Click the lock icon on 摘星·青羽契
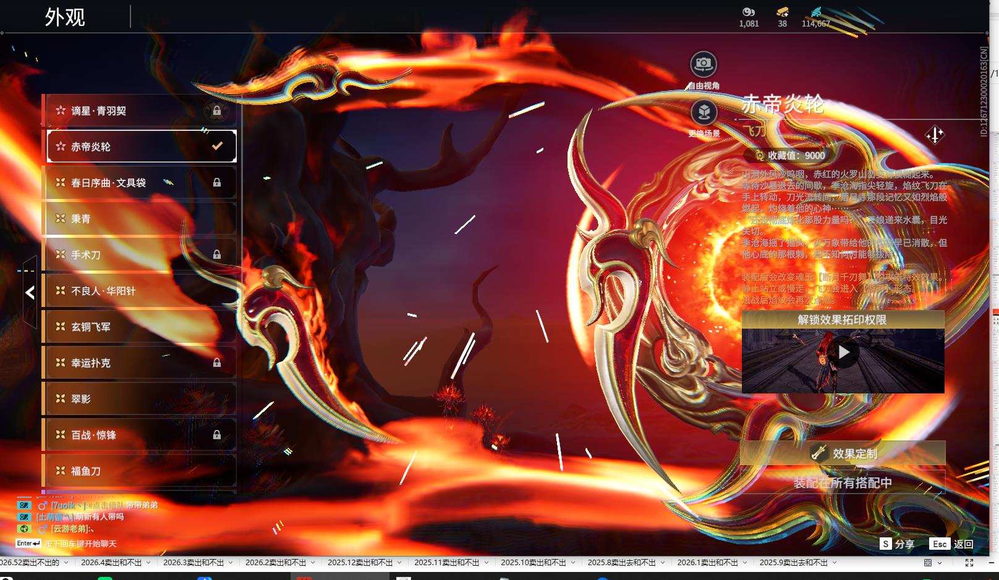 click(x=217, y=111)
